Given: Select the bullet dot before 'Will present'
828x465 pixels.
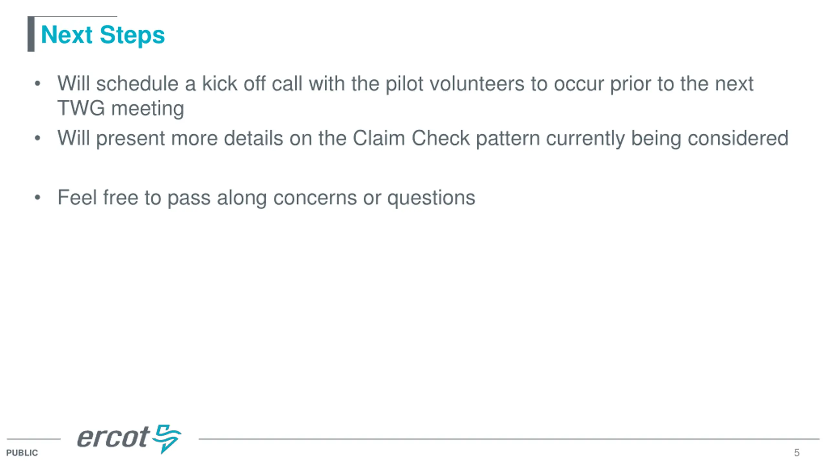Looking at the screenshot, I should pos(38,138).
